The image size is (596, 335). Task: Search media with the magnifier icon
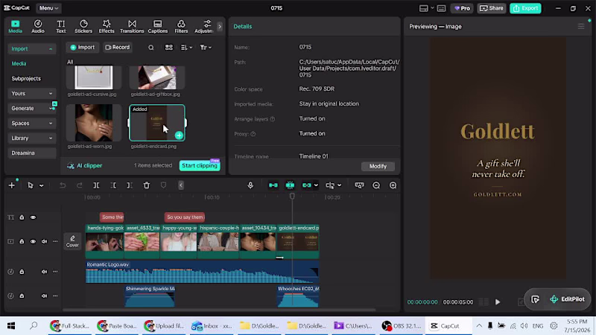[x=151, y=48]
